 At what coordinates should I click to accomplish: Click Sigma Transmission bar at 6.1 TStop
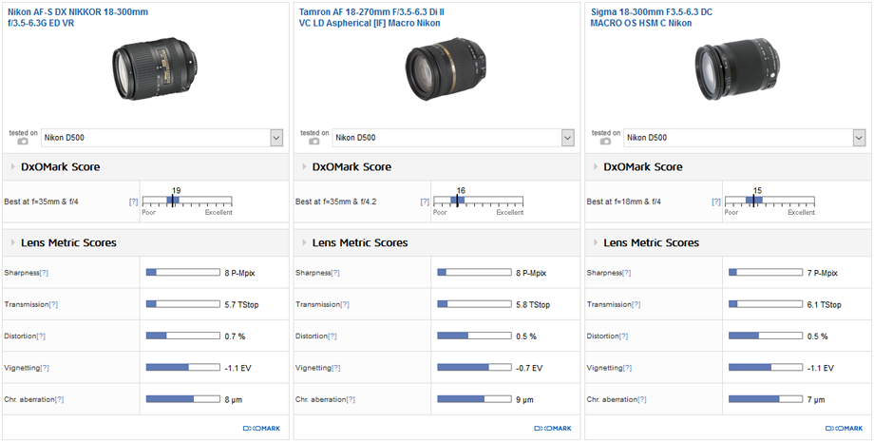pos(766,304)
